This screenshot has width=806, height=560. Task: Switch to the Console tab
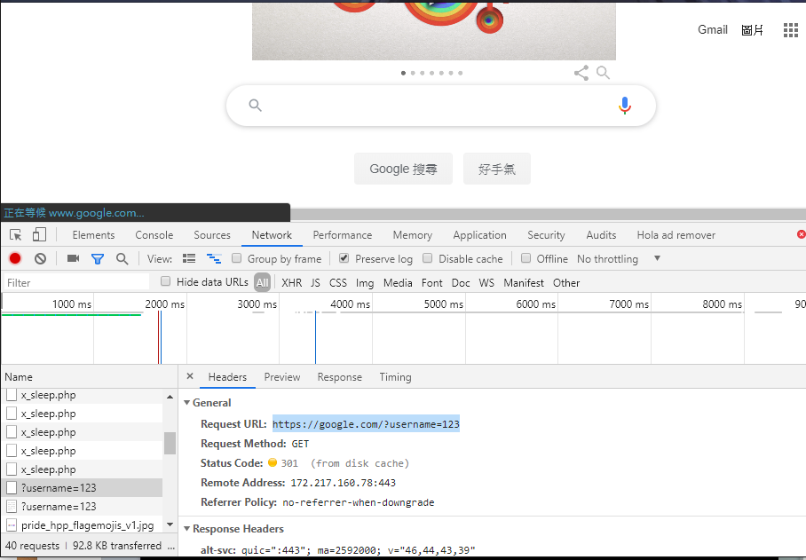click(x=154, y=235)
